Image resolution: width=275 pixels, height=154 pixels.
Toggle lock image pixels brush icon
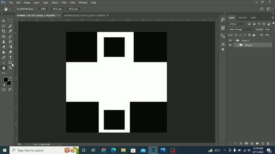[241, 35]
